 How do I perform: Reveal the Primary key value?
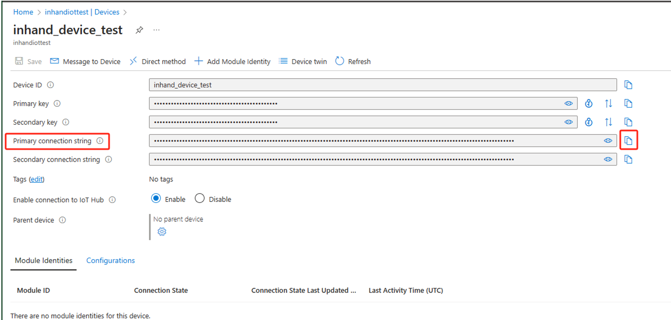click(x=568, y=103)
